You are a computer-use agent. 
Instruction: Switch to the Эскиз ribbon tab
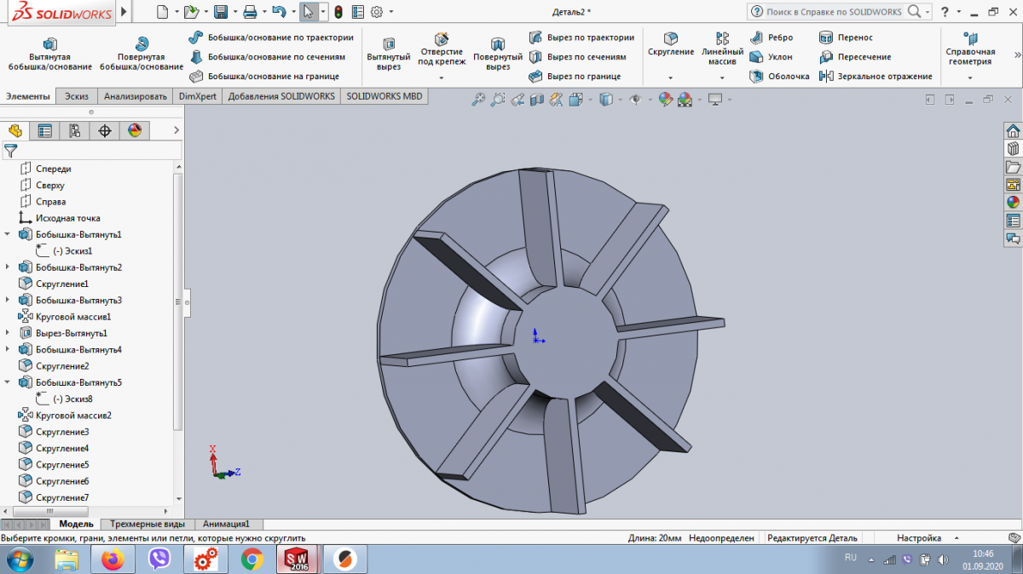click(77, 96)
